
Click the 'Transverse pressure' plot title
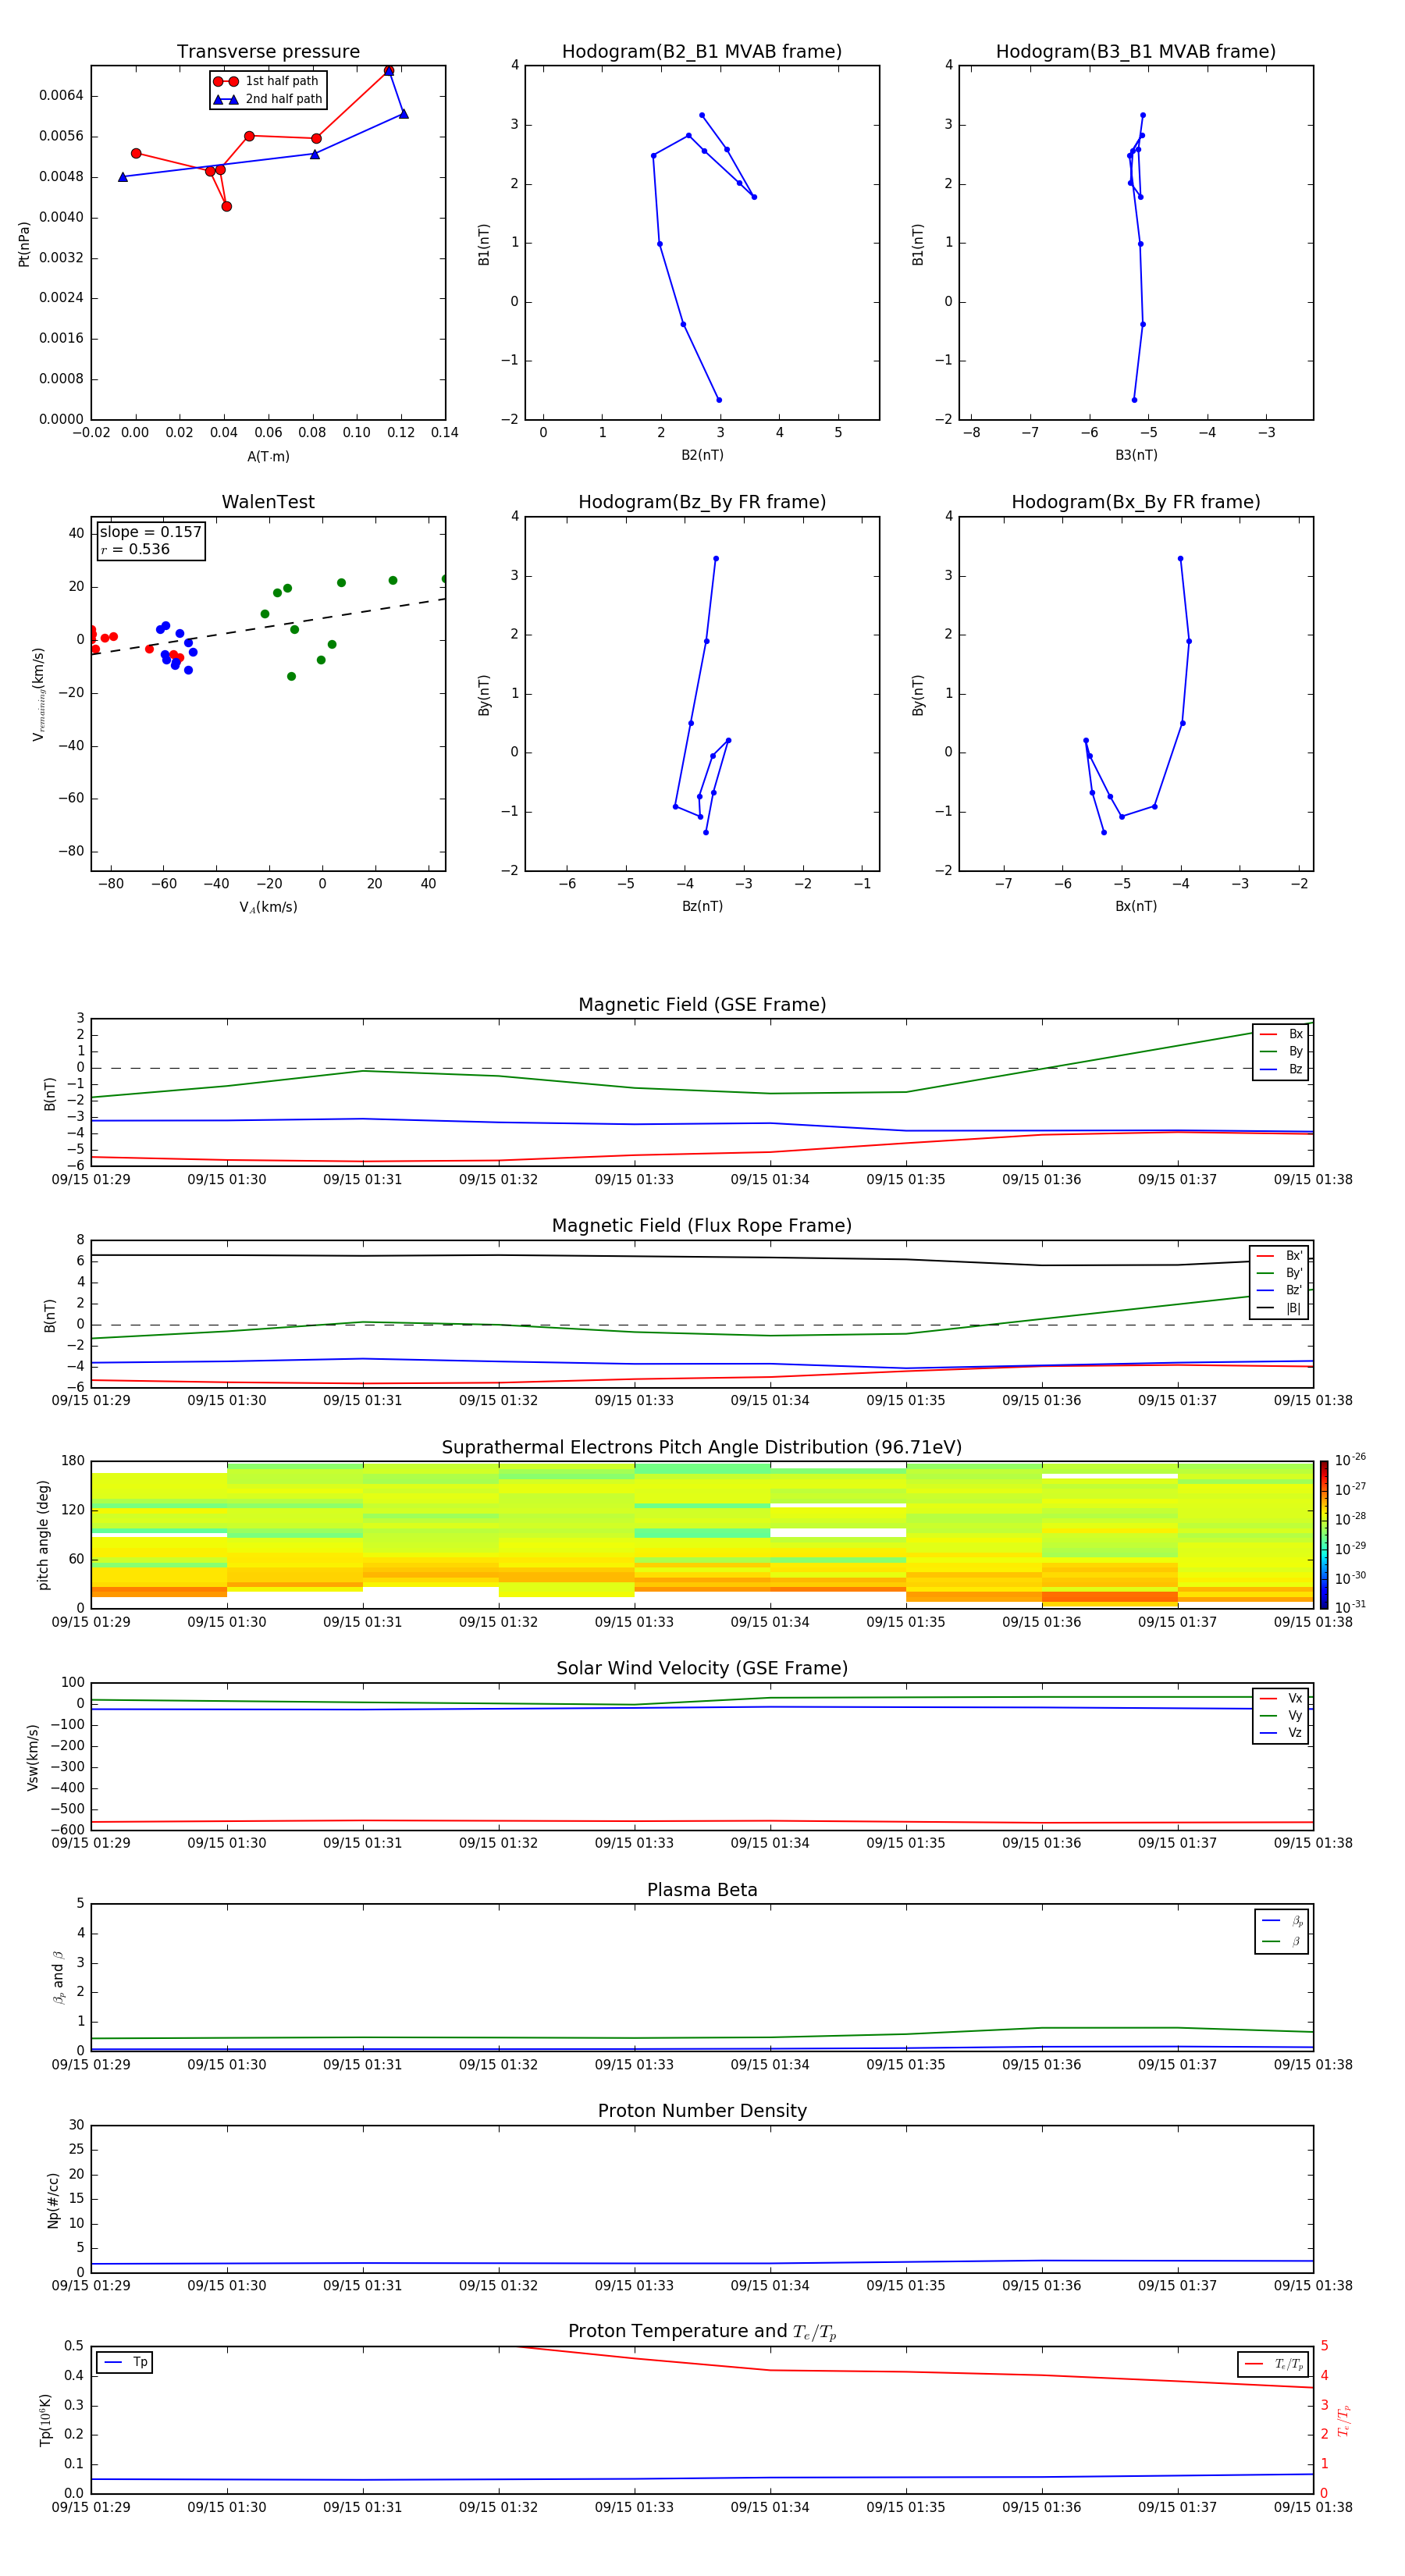(268, 52)
